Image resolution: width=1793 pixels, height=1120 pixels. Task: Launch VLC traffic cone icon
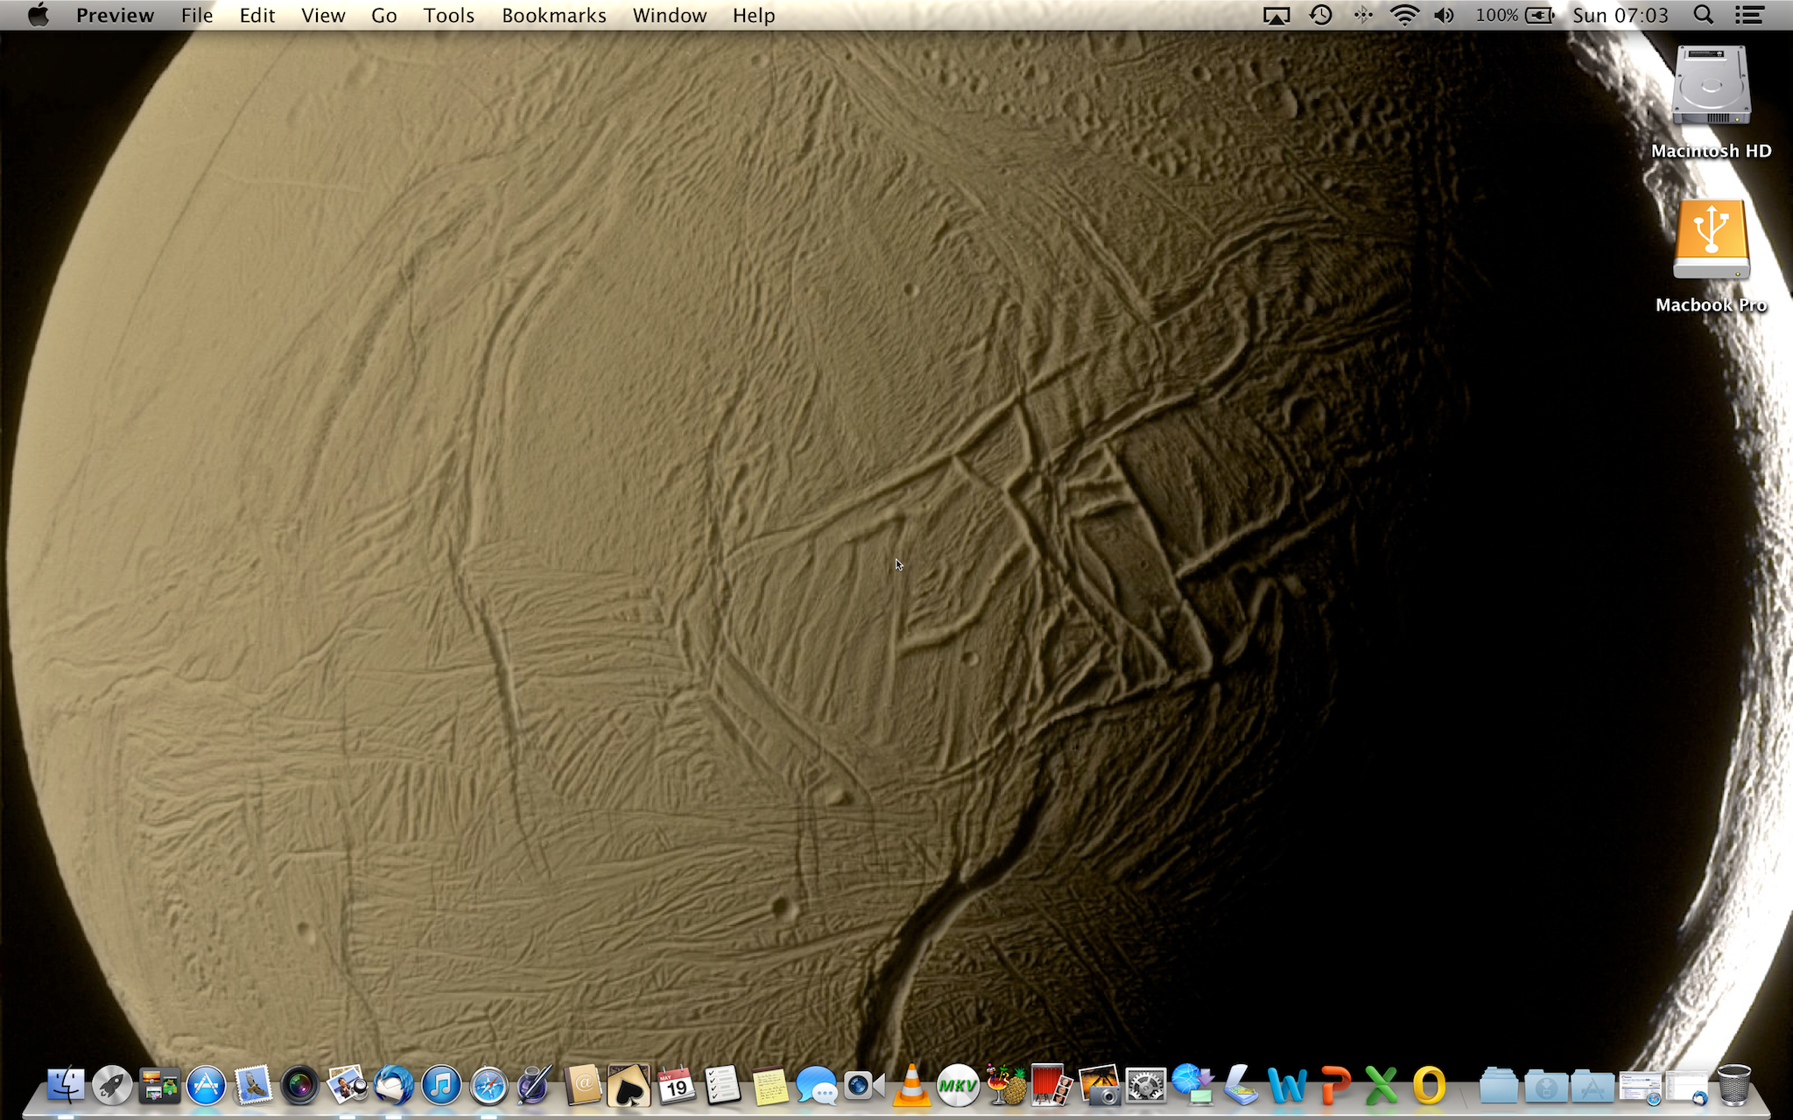(911, 1086)
